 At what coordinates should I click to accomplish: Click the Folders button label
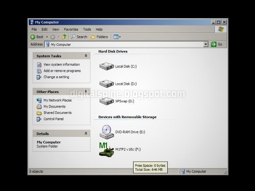tap(102, 37)
